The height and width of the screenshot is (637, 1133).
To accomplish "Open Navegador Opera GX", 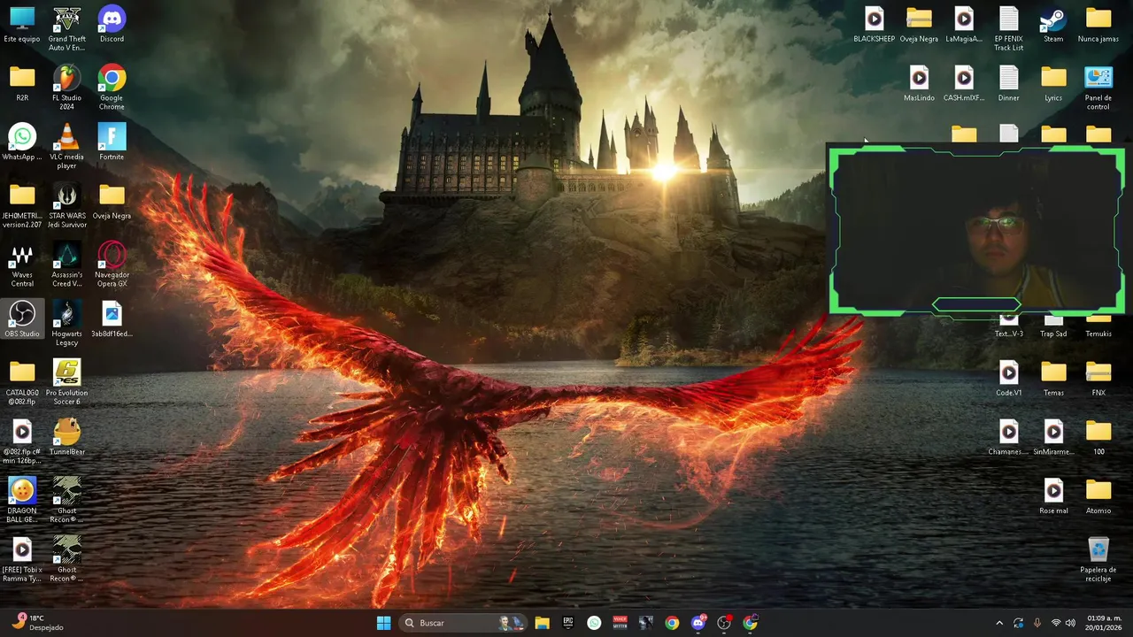I will pyautogui.click(x=112, y=265).
